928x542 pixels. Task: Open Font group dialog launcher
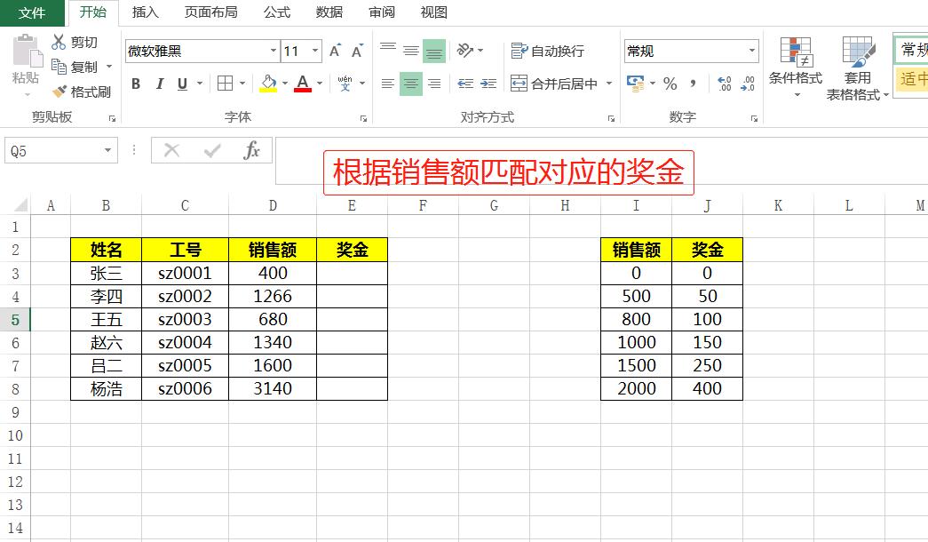point(363,118)
